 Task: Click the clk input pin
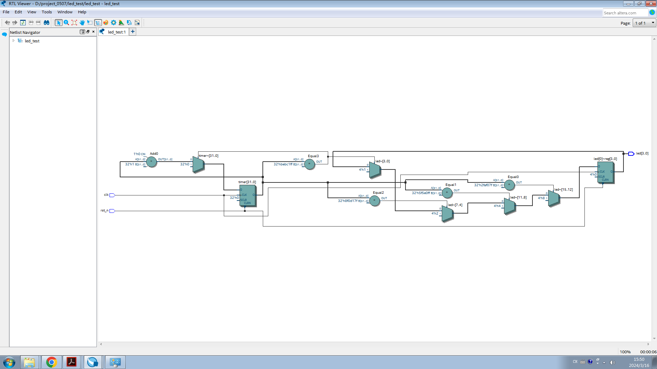112,195
